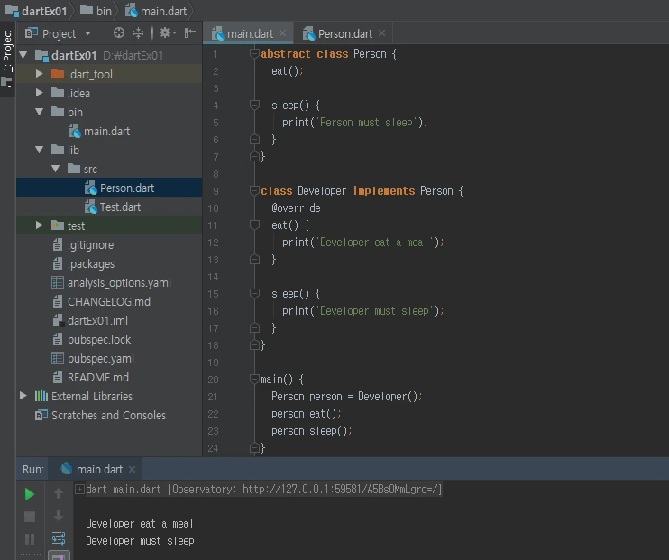
Task: Click the green Rerun button in Run panel
Action: pyautogui.click(x=30, y=494)
